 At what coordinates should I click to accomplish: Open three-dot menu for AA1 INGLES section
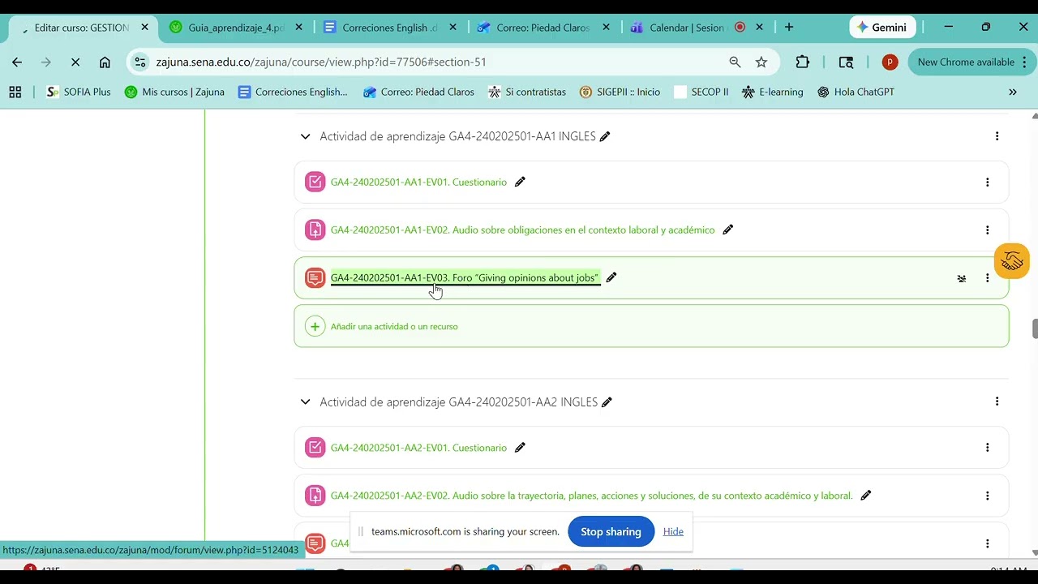pyautogui.click(x=997, y=136)
